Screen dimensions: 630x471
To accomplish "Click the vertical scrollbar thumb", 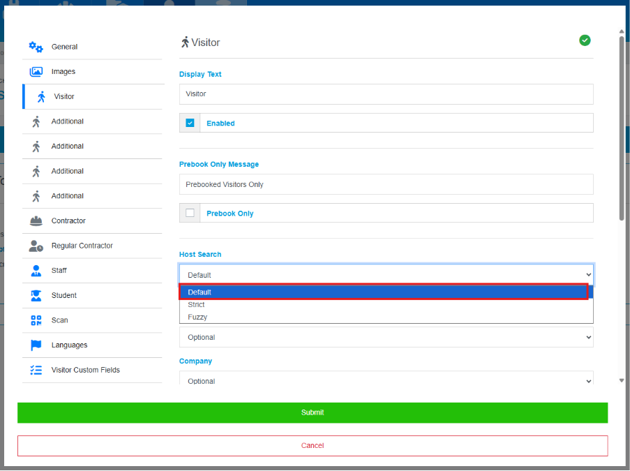I will [x=622, y=128].
